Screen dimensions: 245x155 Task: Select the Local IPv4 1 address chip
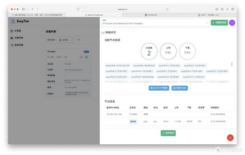(169, 65)
